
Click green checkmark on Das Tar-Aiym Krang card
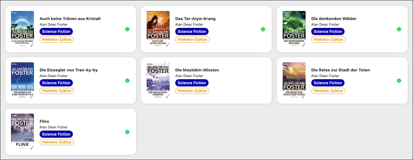click(x=263, y=29)
